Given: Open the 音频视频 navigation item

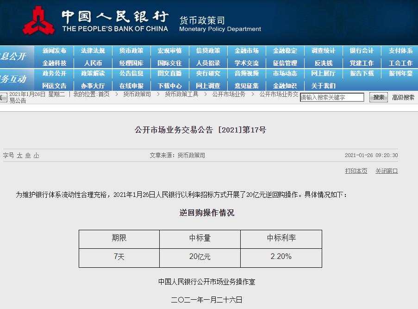Looking at the screenshot, I should click(x=247, y=73).
